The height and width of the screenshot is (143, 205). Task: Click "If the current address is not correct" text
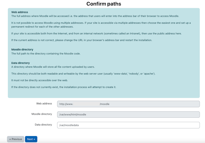pyautogui.click(x=82, y=40)
